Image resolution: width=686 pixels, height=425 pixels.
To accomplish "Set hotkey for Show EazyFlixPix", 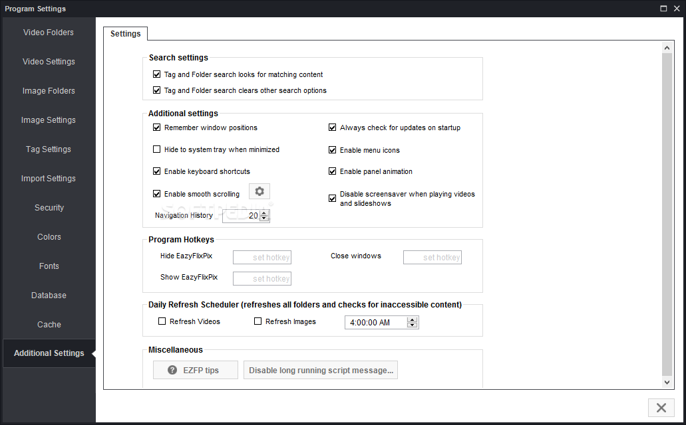I will (262, 279).
